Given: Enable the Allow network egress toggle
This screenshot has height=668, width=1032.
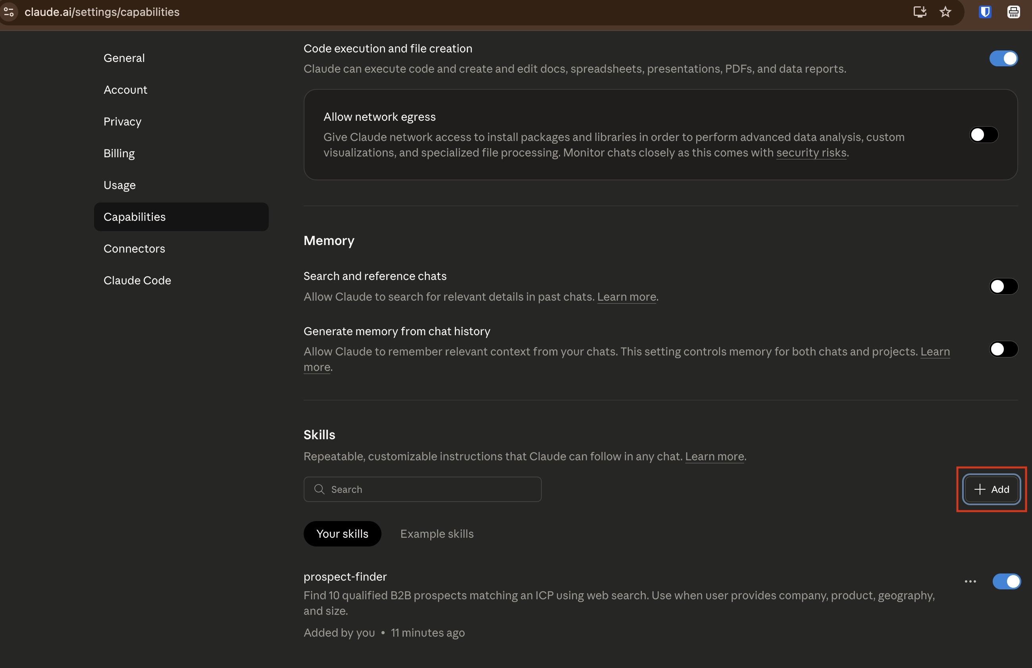Looking at the screenshot, I should 984,135.
